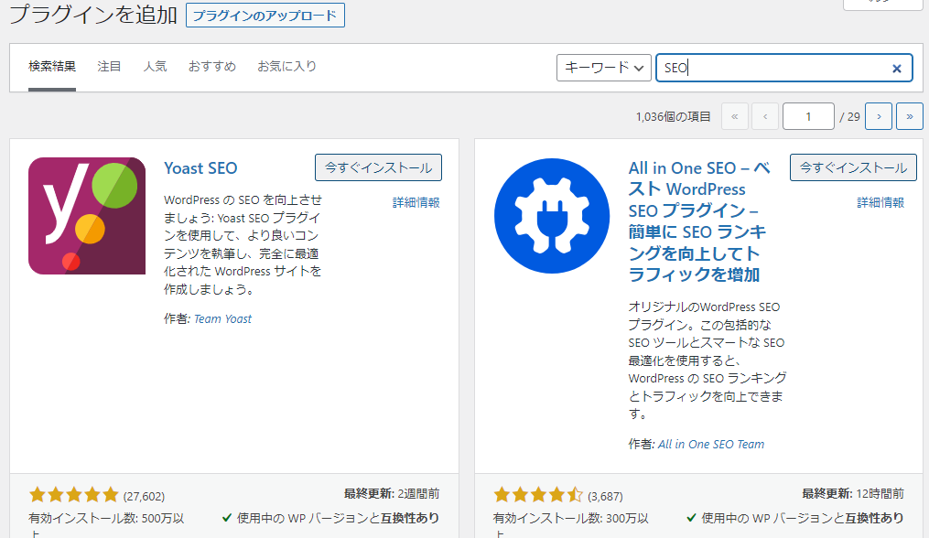Open the お気に入り tab

pyautogui.click(x=286, y=67)
